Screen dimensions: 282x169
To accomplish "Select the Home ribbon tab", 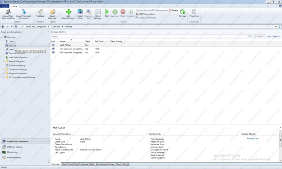I will tap(15, 6).
